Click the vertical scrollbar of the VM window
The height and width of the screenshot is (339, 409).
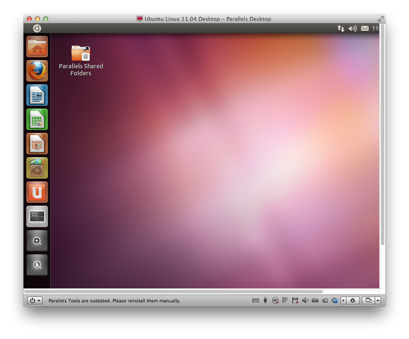(383, 135)
